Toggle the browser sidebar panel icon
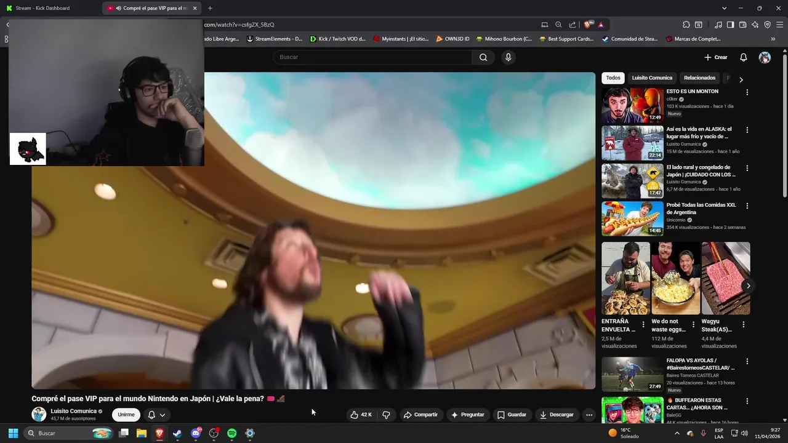 (730, 25)
